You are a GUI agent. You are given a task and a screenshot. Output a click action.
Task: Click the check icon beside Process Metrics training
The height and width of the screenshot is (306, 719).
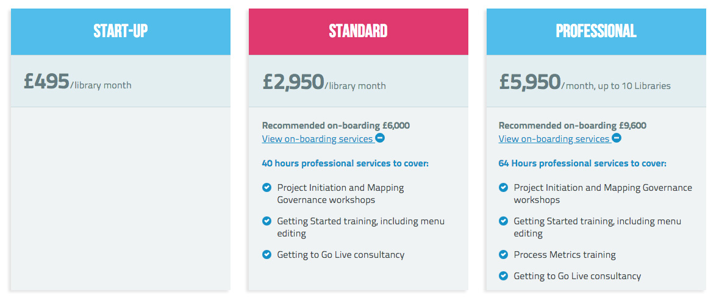[x=503, y=255]
